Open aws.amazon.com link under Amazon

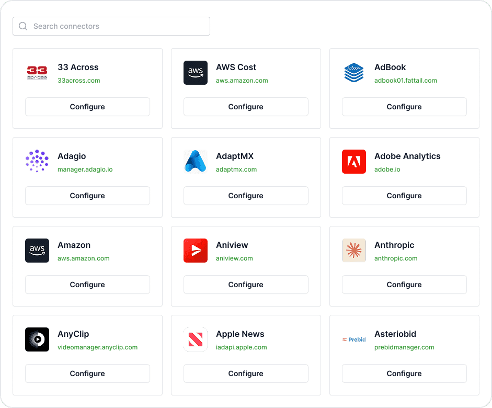coord(84,258)
